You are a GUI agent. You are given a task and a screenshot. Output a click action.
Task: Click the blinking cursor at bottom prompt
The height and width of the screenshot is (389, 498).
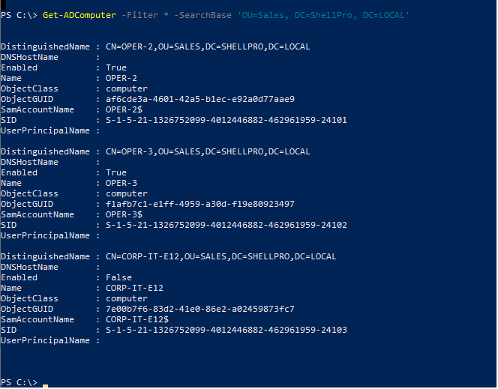tap(46, 385)
